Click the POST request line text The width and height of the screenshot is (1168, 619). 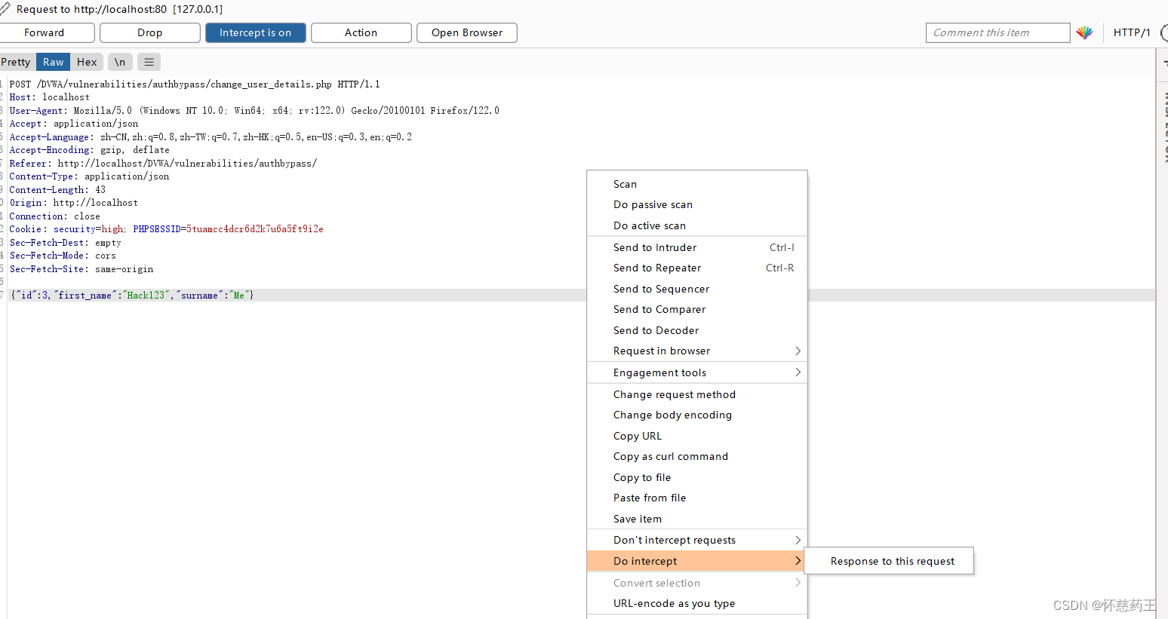tap(195, 84)
